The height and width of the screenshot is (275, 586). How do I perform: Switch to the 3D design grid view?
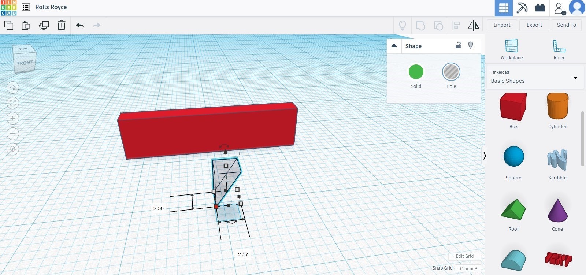click(504, 8)
